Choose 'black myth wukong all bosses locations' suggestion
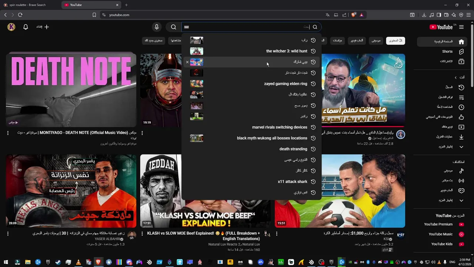Screen dimensions: 474x267 (x=251, y=138)
